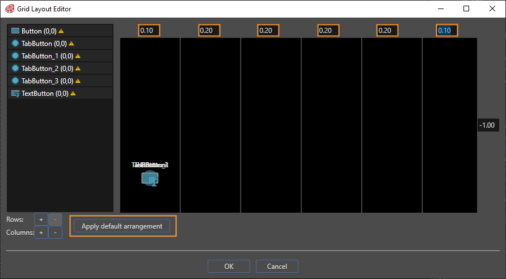
Task: Click the stacked widget icon in the grid
Action: pyautogui.click(x=150, y=179)
